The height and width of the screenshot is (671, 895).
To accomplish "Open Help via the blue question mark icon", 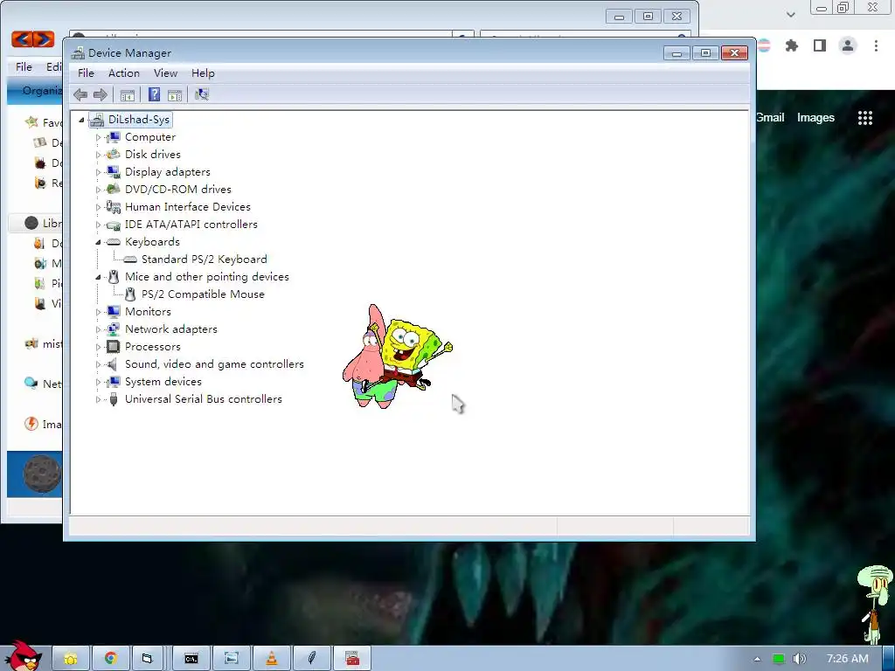I will (154, 94).
